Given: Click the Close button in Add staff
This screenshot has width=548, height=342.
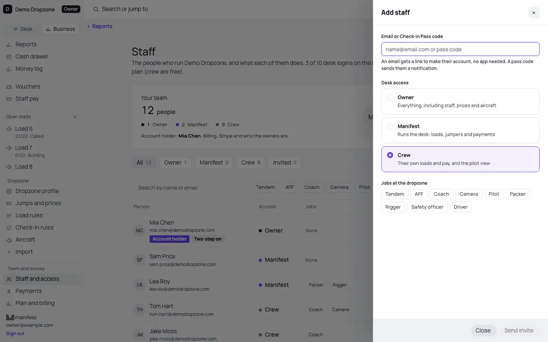Looking at the screenshot, I should coord(483,331).
